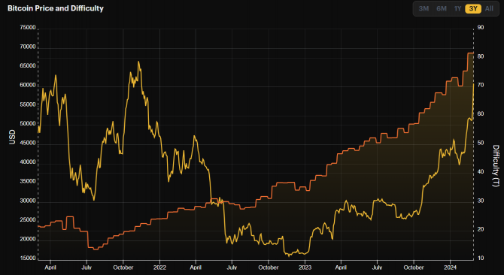Show All historical data range
This screenshot has width=504, height=275.
489,9
